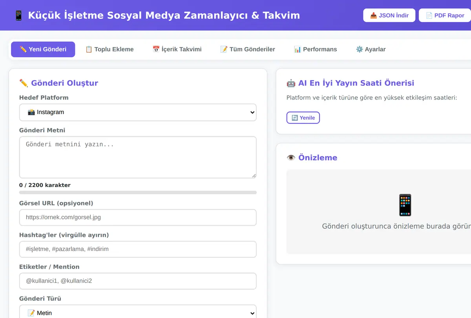Go to the İçerik Takvimi tab
Image resolution: width=471 pixels, height=318 pixels.
(x=177, y=49)
